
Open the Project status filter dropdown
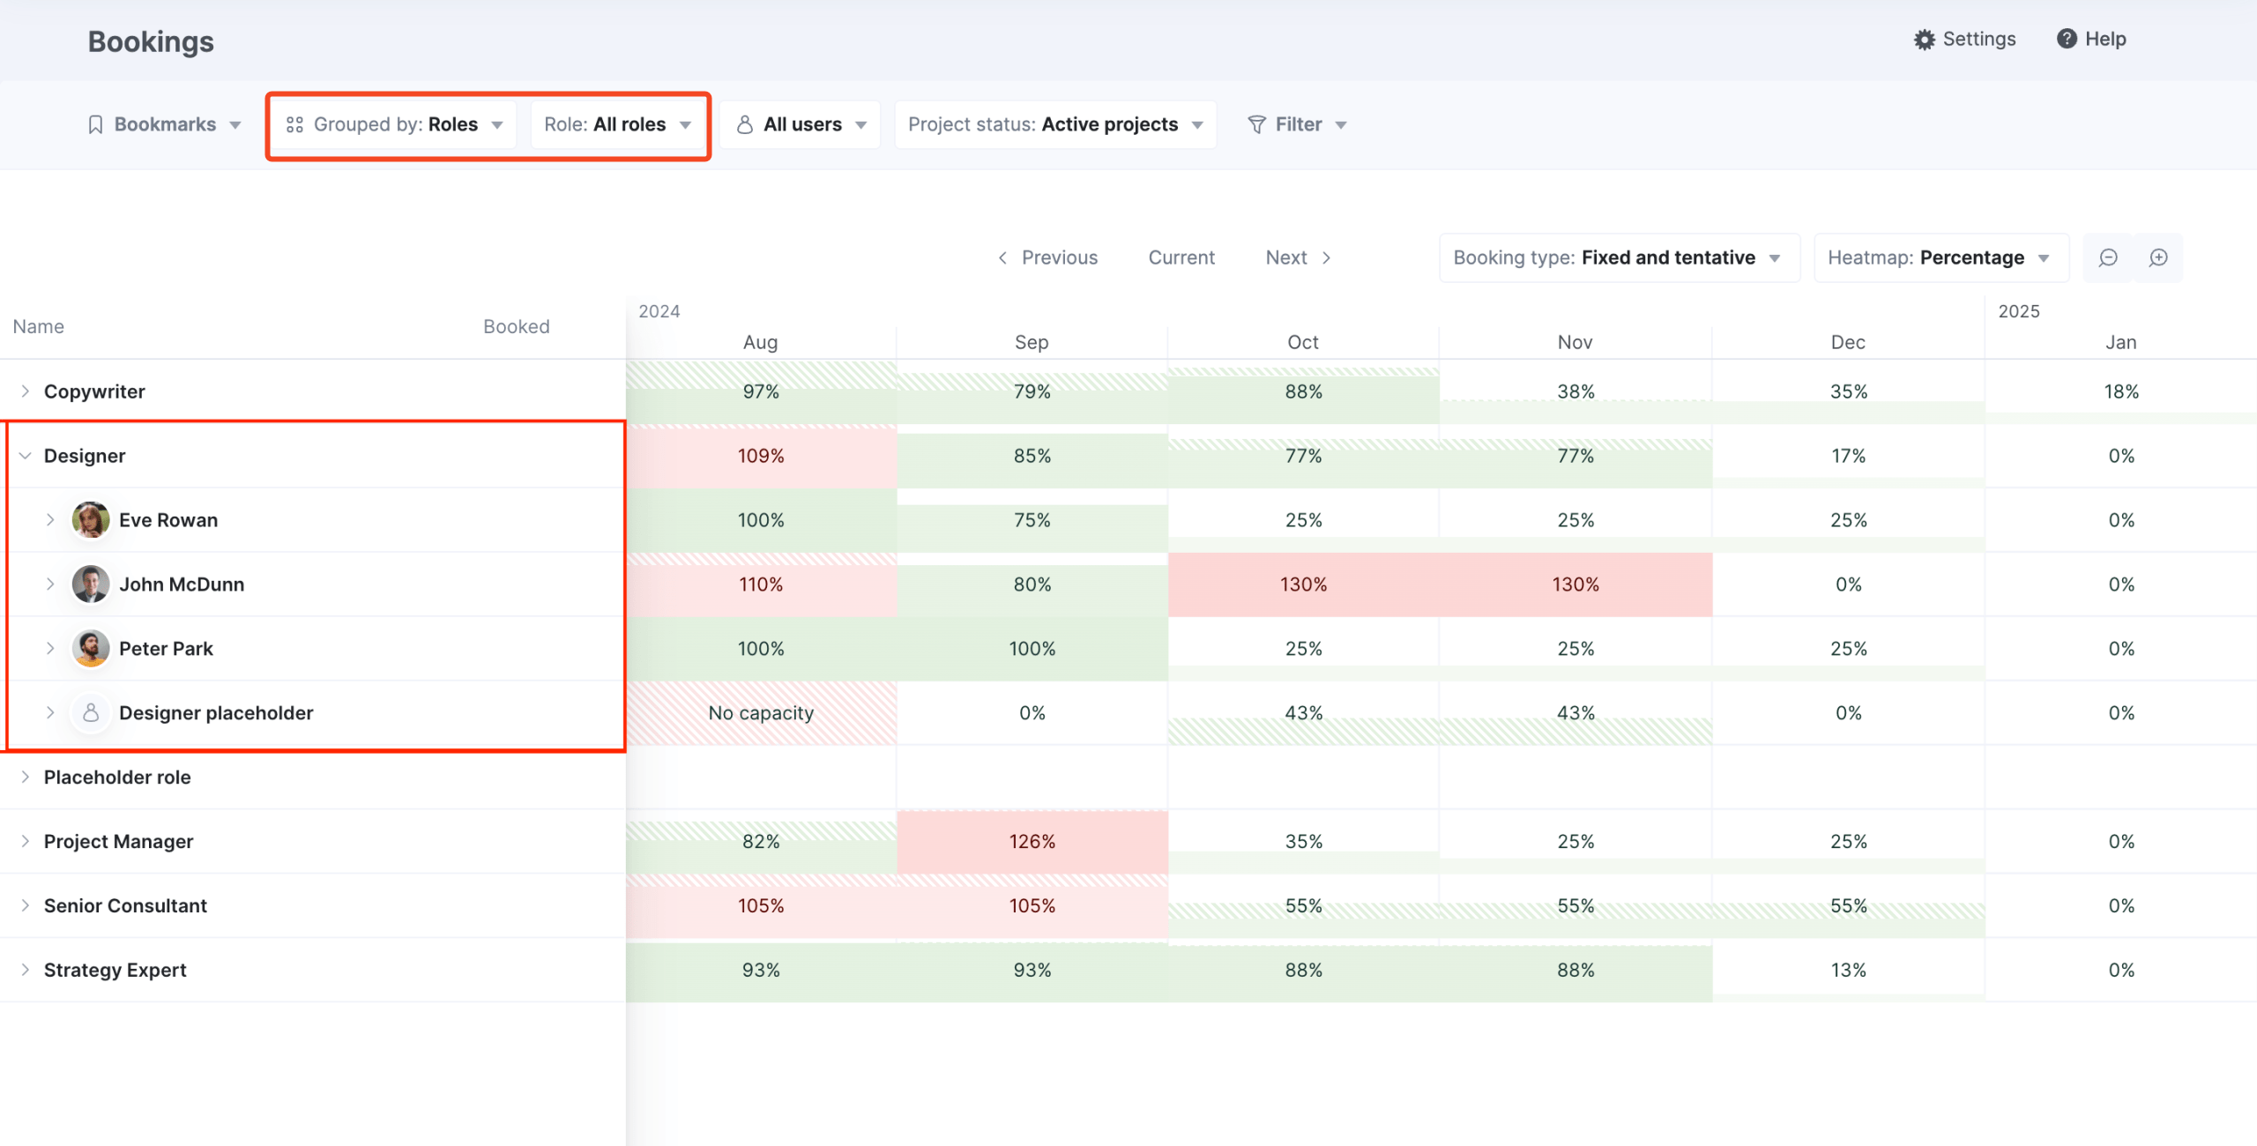pyautogui.click(x=1055, y=124)
